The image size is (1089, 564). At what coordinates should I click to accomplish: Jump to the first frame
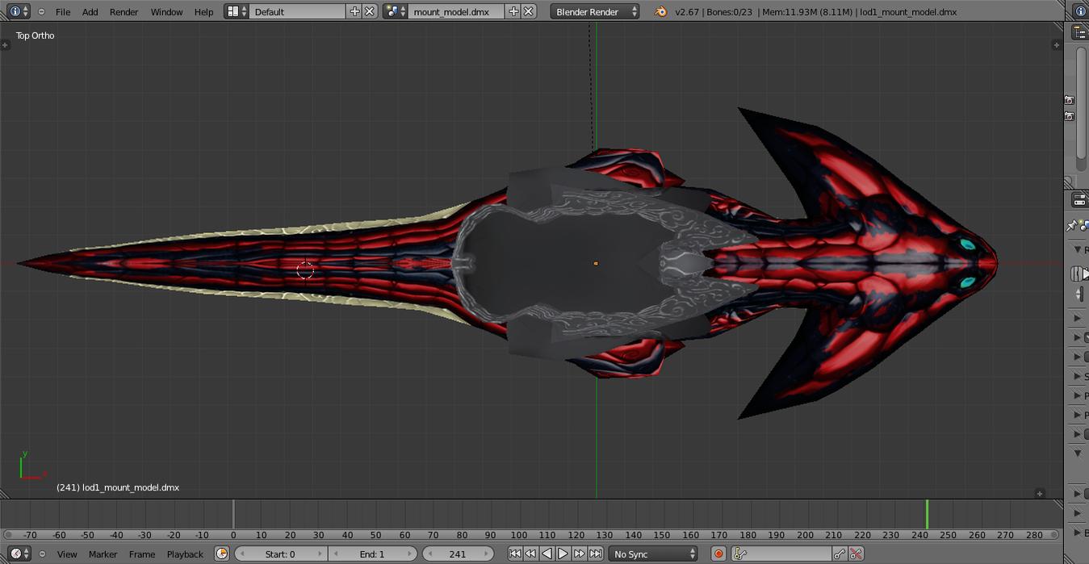[515, 554]
